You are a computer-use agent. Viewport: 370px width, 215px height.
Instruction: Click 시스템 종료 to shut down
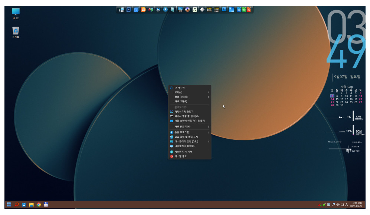pyautogui.click(x=181, y=156)
